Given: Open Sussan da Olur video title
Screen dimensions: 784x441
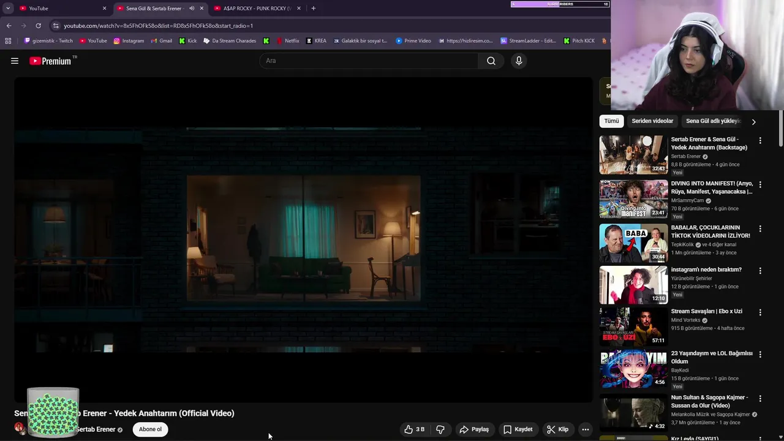Looking at the screenshot, I should pos(709,401).
